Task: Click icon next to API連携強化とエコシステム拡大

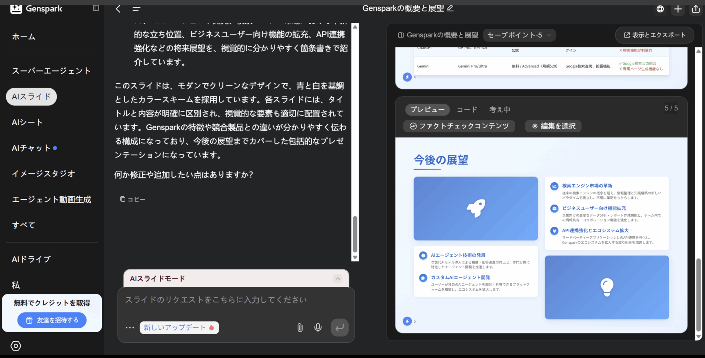Action: tap(554, 231)
